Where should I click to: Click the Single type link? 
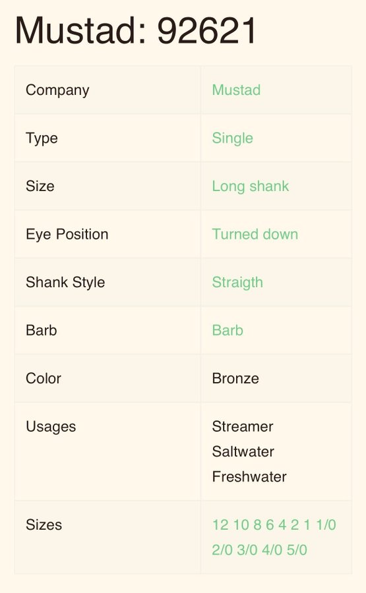(232, 138)
